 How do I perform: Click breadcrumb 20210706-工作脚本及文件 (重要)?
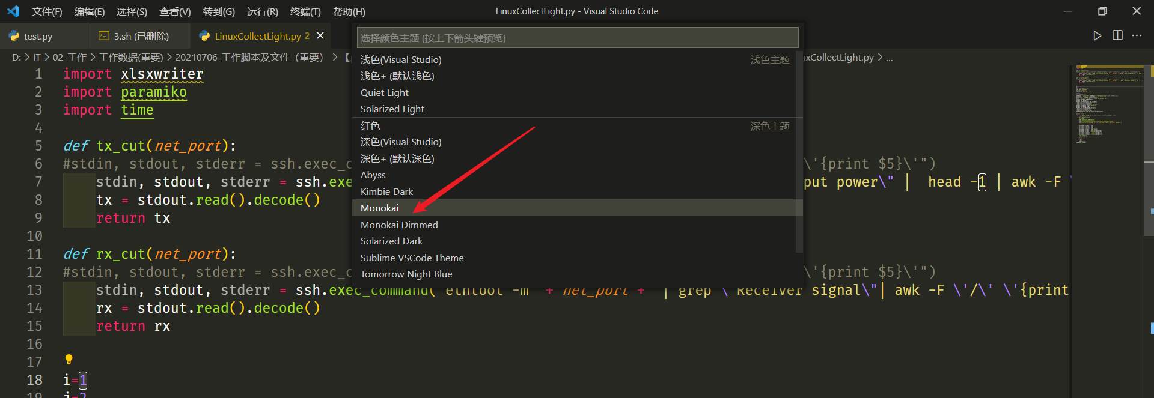249,58
